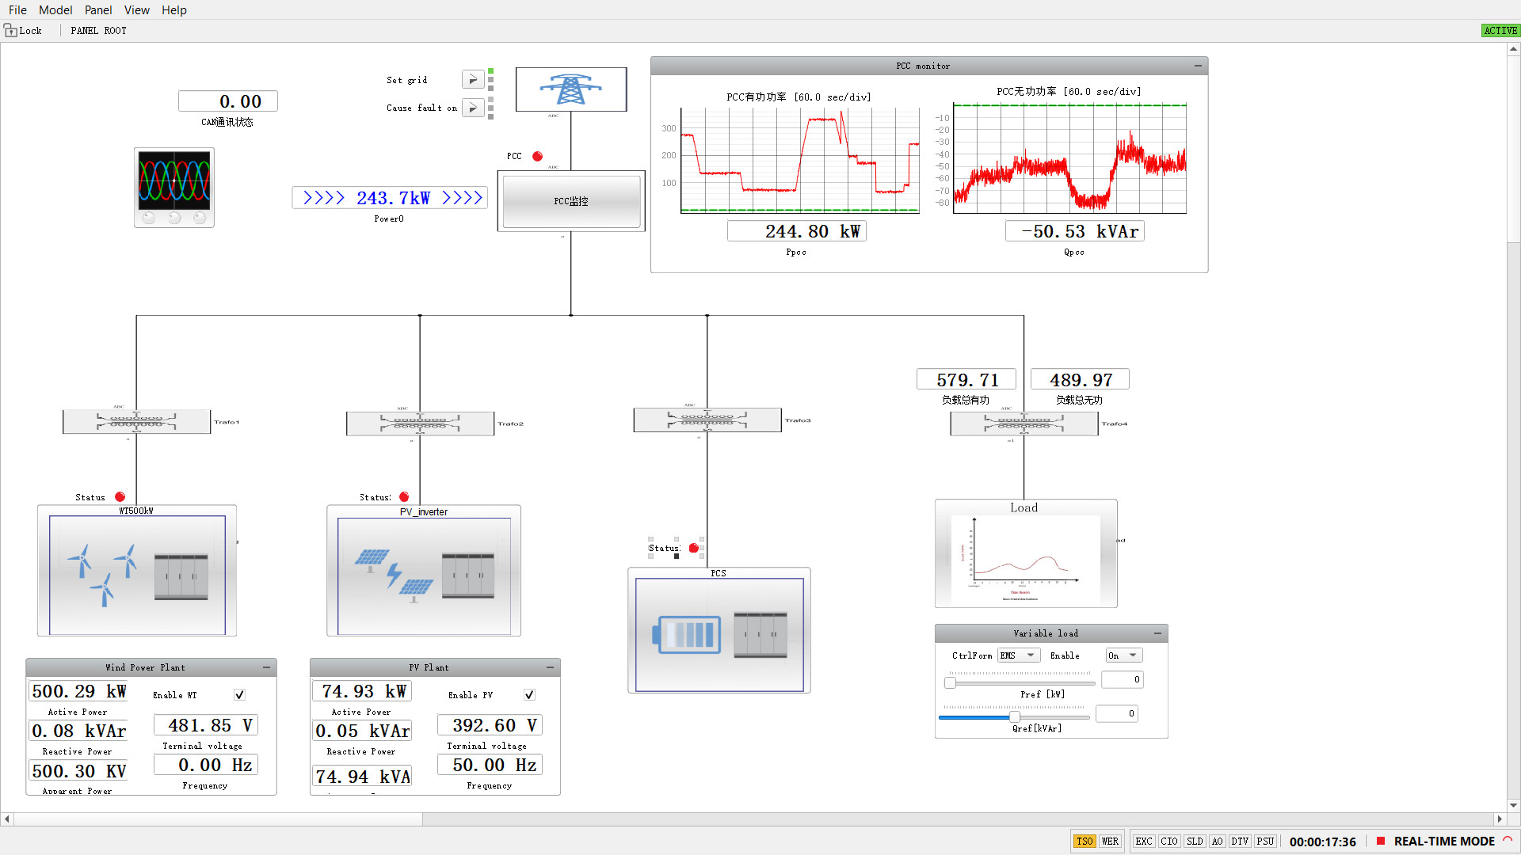Click the transmission tower grid icon
This screenshot has height=855, width=1521.
point(570,89)
